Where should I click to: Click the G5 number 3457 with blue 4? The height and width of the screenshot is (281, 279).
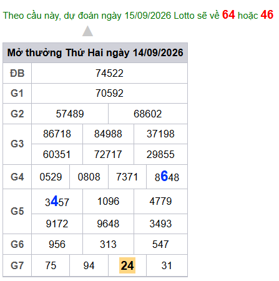[57, 201]
